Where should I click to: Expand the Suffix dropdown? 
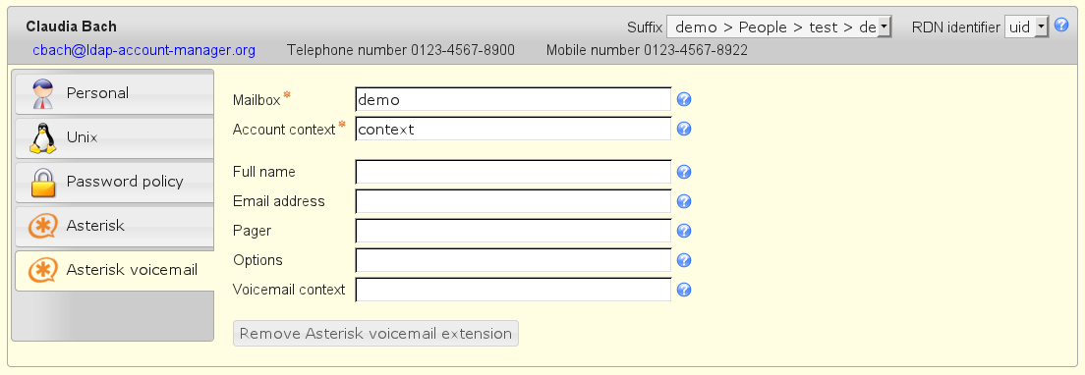pyautogui.click(x=779, y=27)
